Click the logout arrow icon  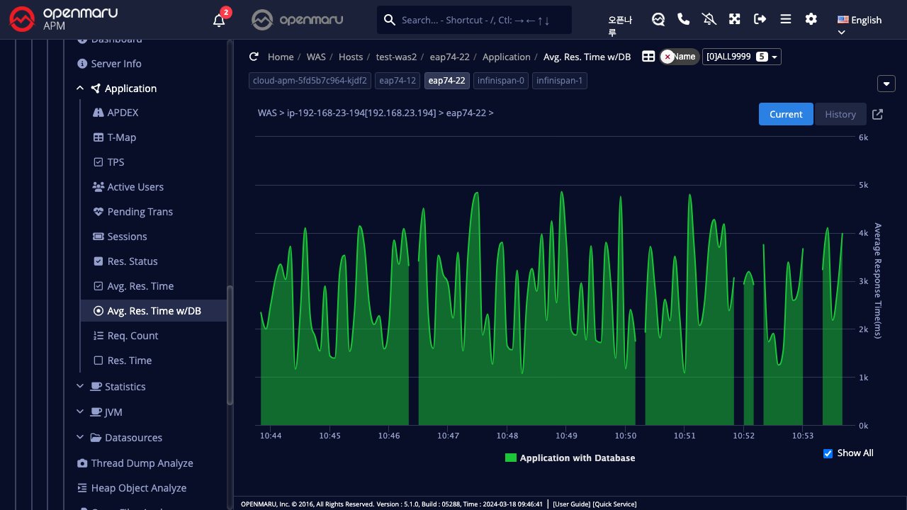(760, 19)
